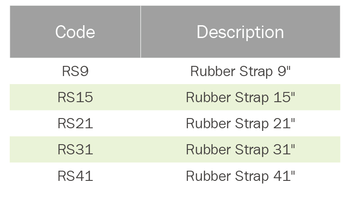Click the Rubber Strap 21" description
Image resolution: width=361 pixels, height=199 pixels.
tap(240, 123)
